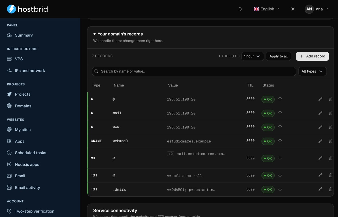Recheck status of MX record
The image size is (338, 217).
pos(280,158)
